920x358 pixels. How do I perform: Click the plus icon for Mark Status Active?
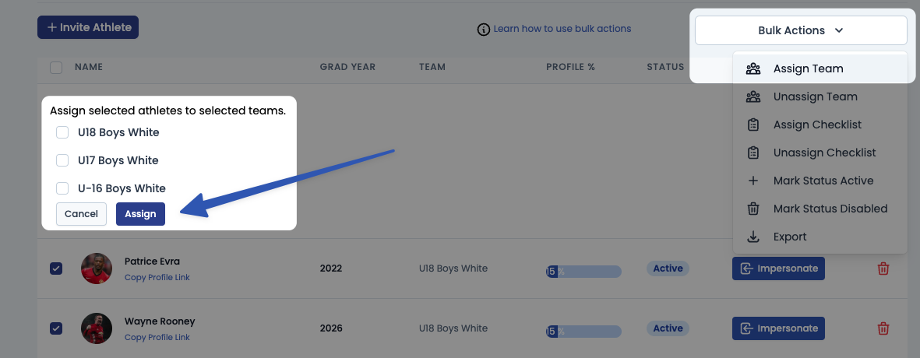(x=753, y=181)
